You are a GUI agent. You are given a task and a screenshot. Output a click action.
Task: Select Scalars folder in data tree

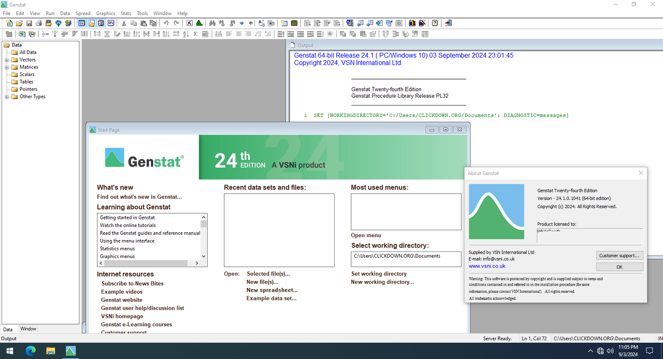(27, 74)
